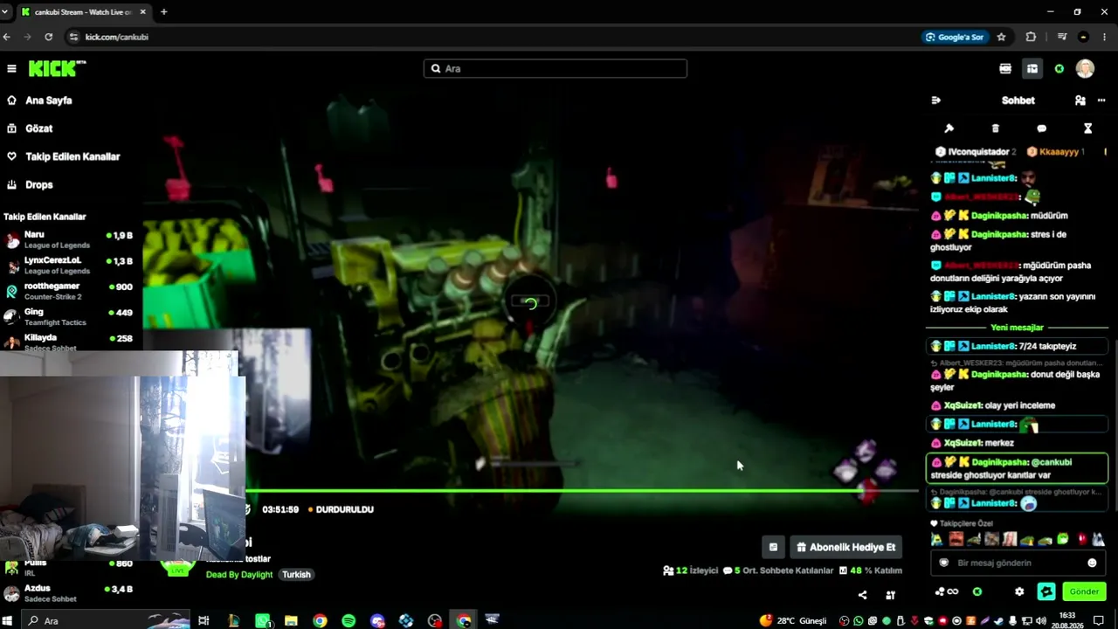Click Lannister8 username on 7/24 takipteyiz message

[993, 346]
